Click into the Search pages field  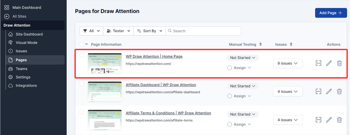(203, 31)
